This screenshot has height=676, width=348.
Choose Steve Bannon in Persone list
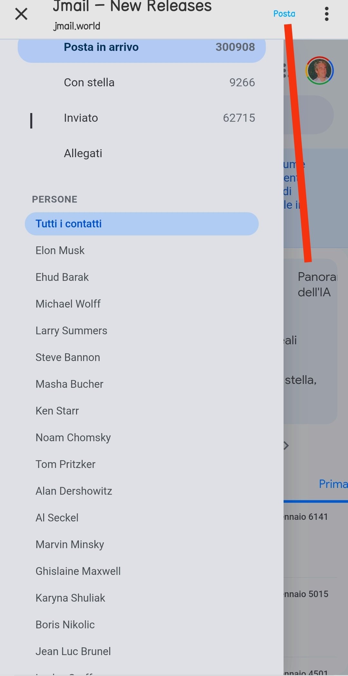(68, 357)
